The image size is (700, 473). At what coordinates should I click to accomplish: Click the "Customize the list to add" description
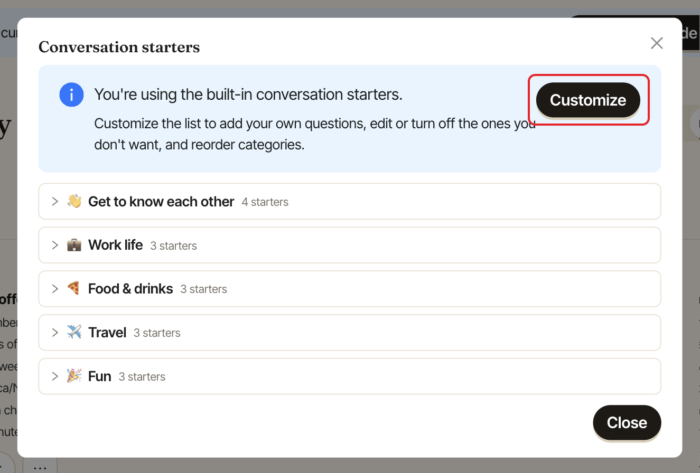315,134
